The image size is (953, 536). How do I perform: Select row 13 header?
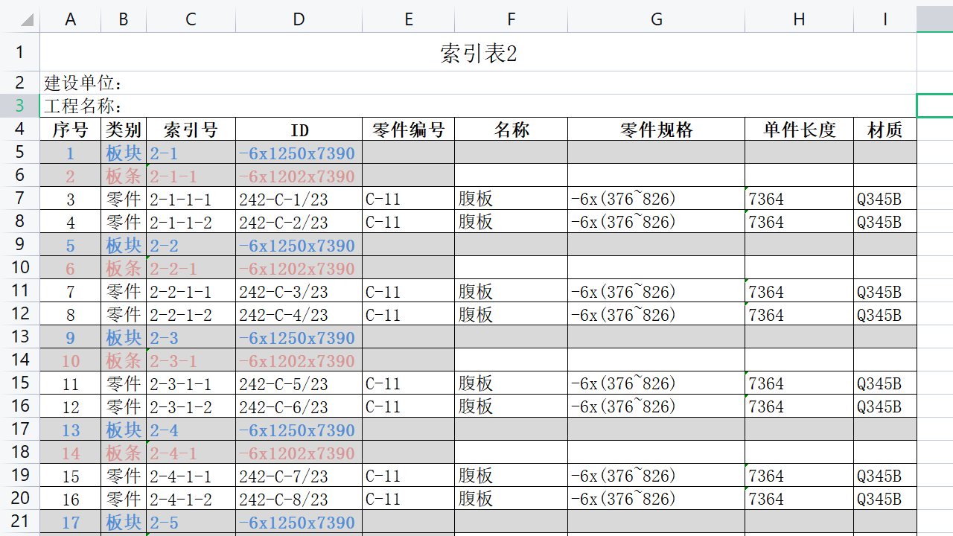(x=20, y=336)
